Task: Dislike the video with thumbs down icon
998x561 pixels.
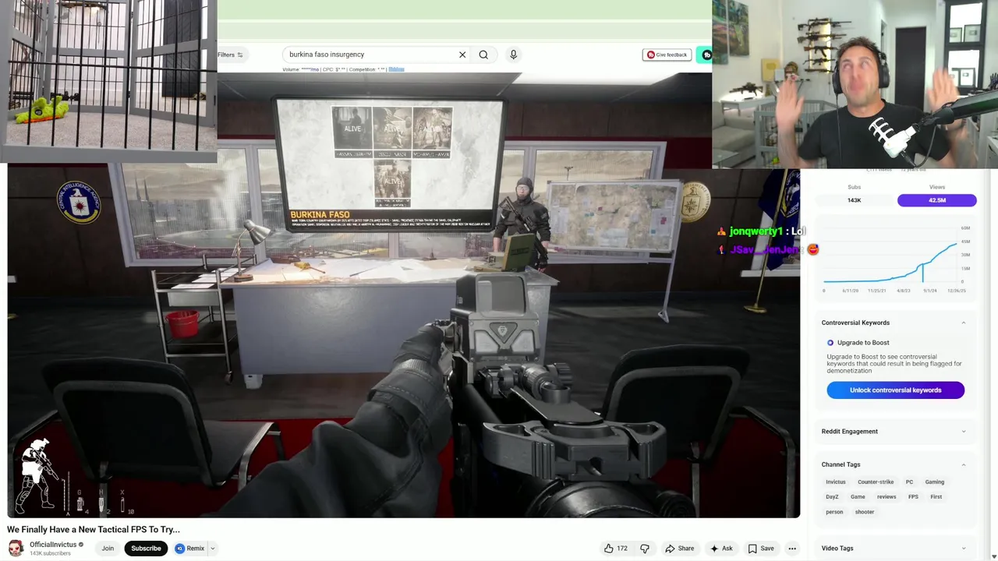Action: click(x=644, y=549)
